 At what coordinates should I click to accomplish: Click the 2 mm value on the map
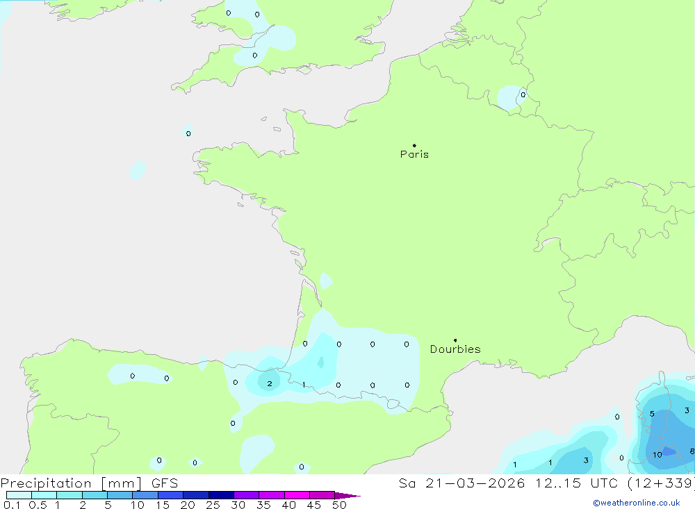click(270, 383)
